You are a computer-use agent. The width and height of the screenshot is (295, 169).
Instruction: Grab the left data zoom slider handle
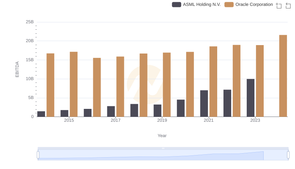38,155
